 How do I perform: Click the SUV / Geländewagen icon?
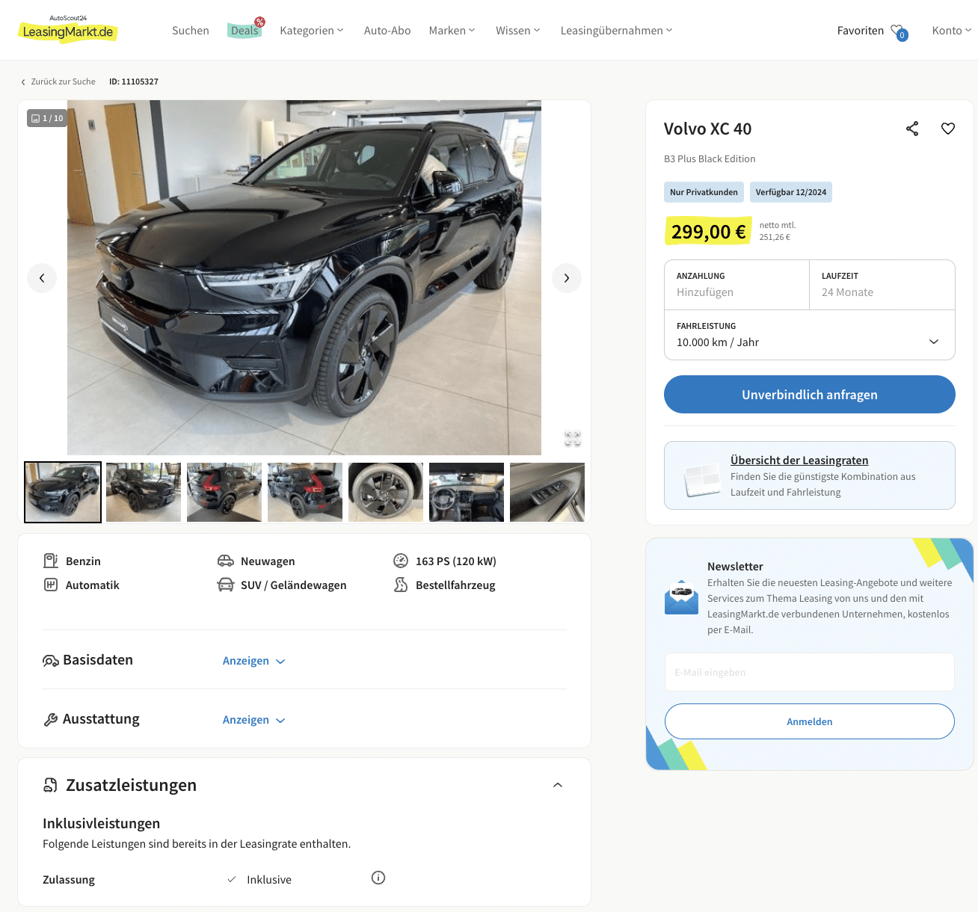226,585
